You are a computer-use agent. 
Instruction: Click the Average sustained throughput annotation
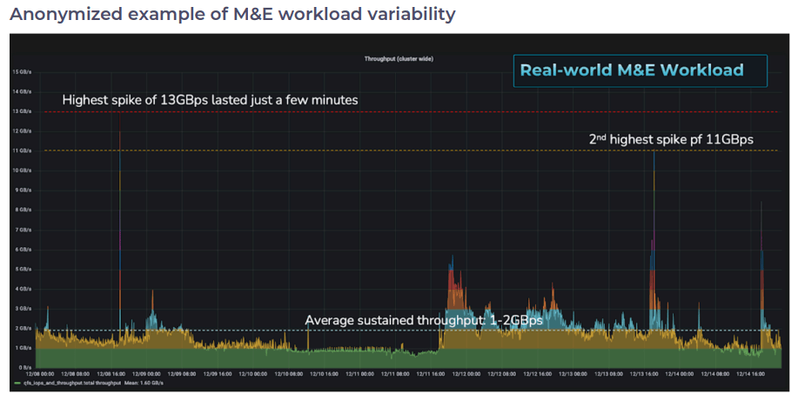coord(424,321)
